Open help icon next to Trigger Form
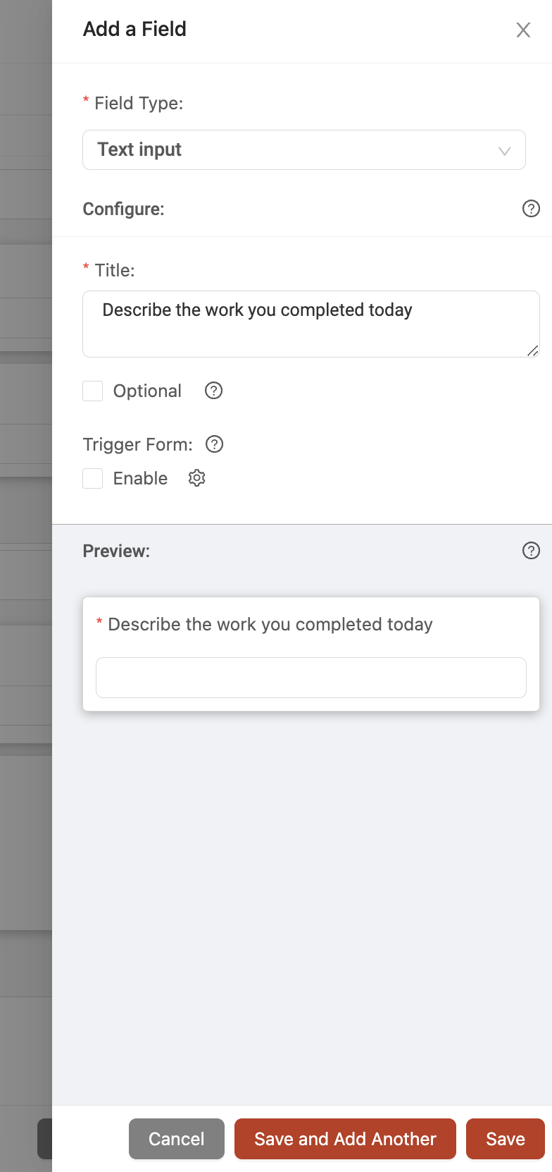The width and height of the screenshot is (552, 1172). pyautogui.click(x=214, y=444)
